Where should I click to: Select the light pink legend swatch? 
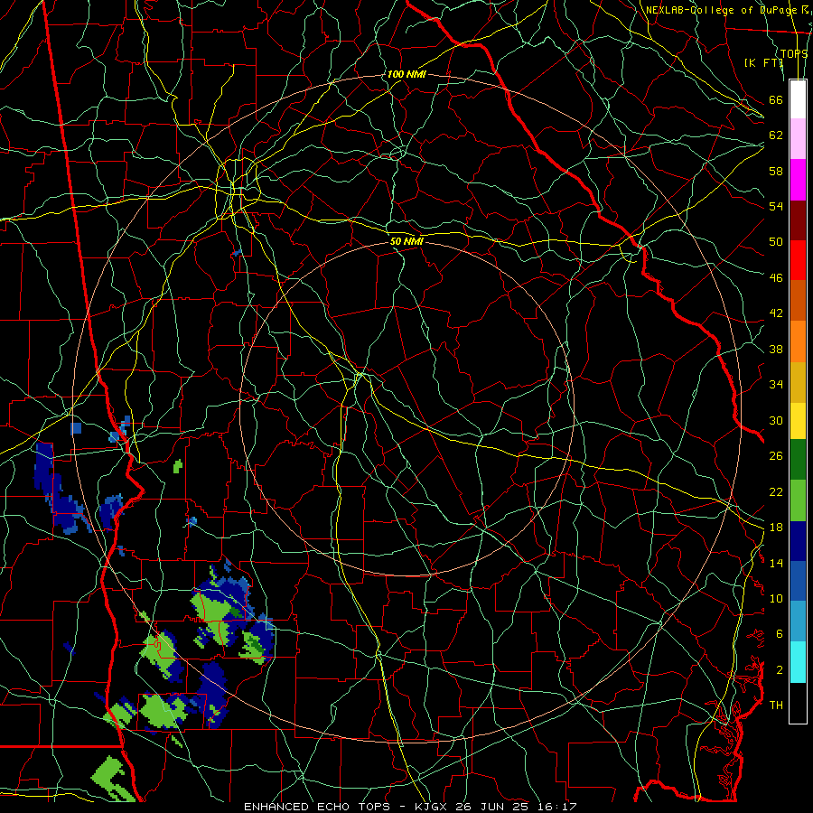798,139
